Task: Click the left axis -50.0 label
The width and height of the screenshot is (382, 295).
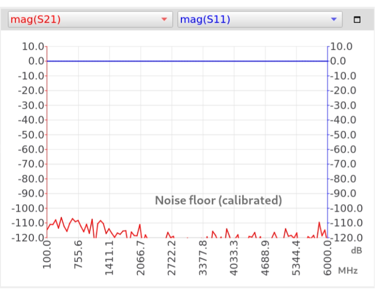Action: 30,135
